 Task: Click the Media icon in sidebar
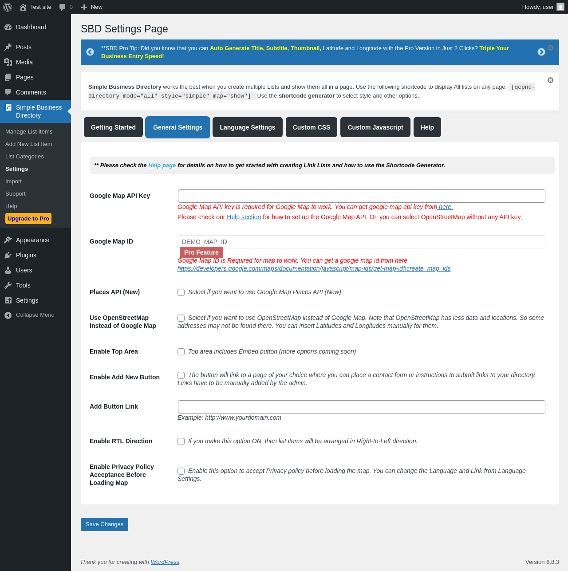[x=8, y=62]
